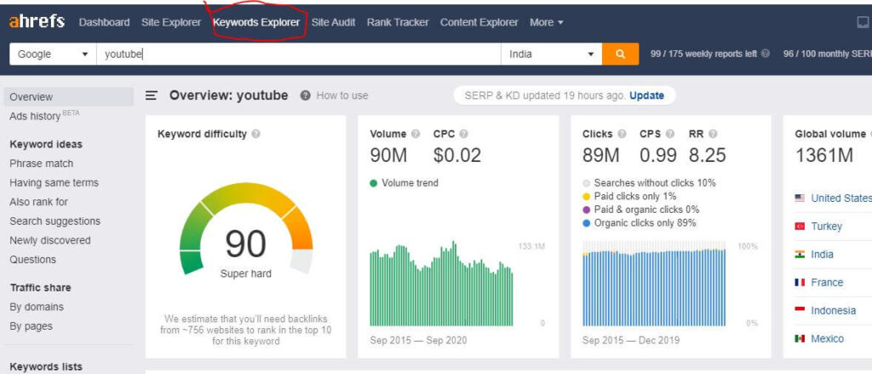Click the 8.25 RR value
Image resolution: width=872 pixels, height=374 pixels.
click(x=708, y=155)
